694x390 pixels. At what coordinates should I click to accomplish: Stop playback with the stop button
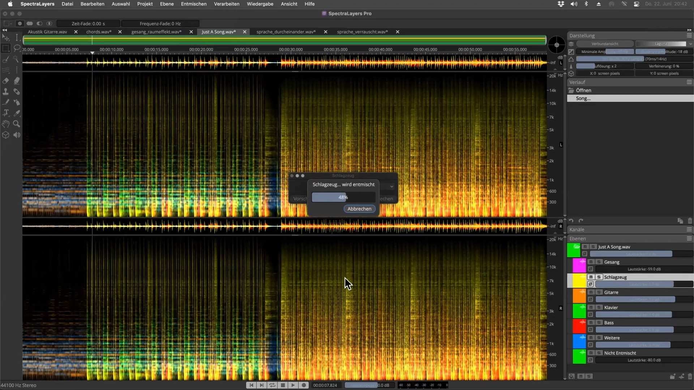(x=283, y=385)
